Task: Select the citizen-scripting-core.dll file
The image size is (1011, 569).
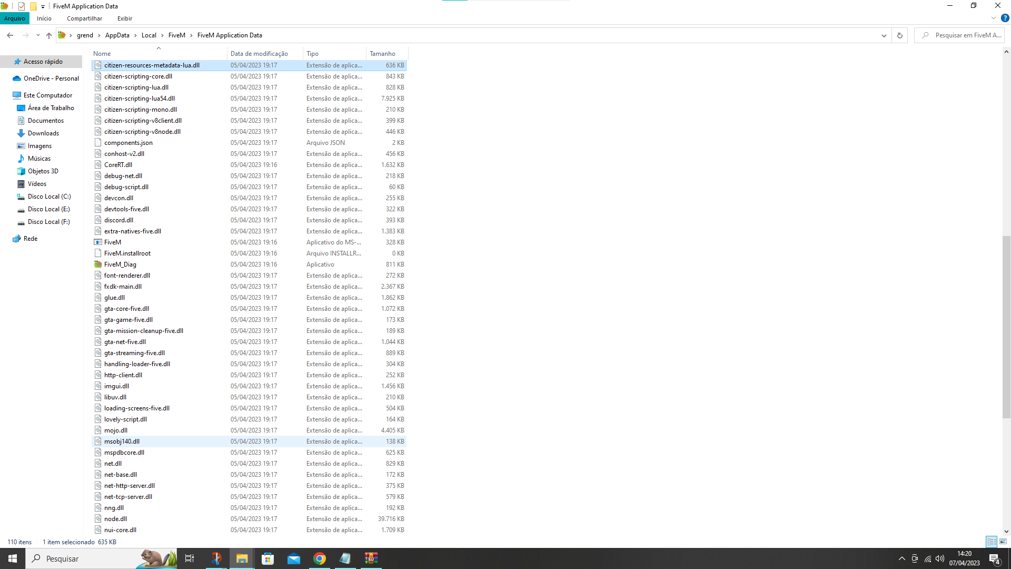Action: click(x=138, y=76)
